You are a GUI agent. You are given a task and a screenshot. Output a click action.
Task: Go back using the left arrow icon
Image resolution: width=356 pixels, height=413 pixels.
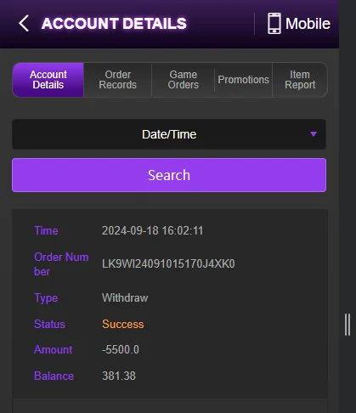click(24, 23)
